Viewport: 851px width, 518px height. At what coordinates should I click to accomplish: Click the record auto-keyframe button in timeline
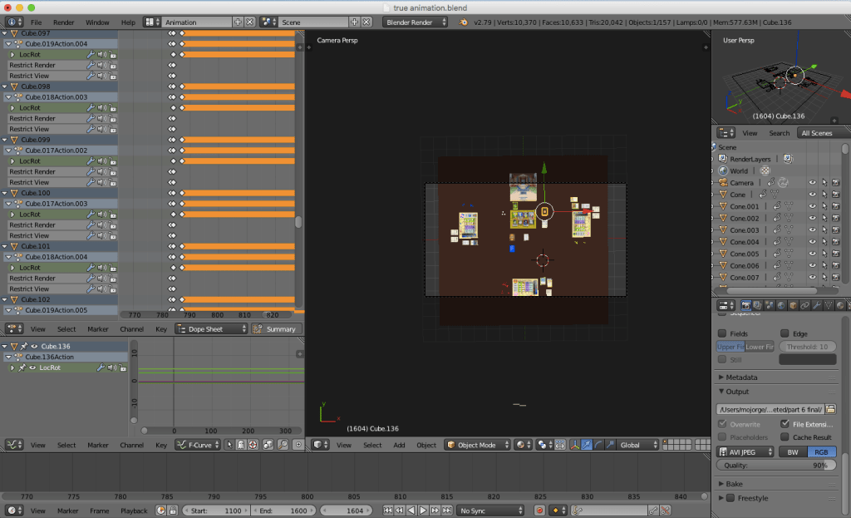pyautogui.click(x=539, y=511)
